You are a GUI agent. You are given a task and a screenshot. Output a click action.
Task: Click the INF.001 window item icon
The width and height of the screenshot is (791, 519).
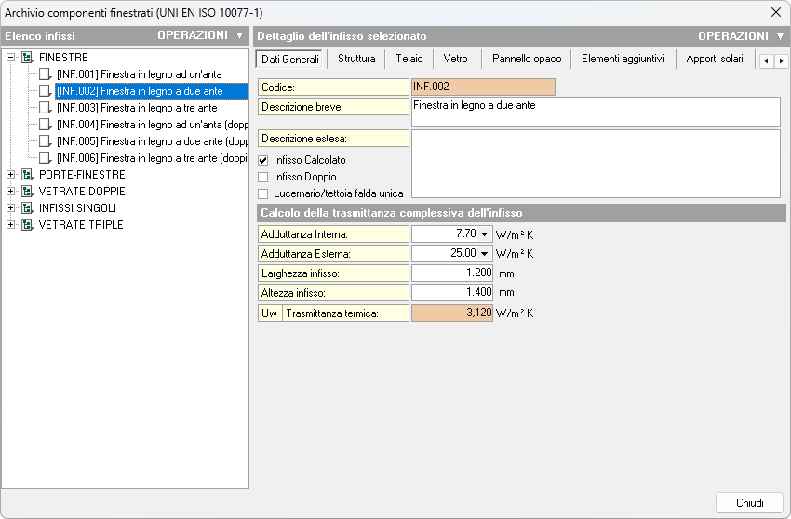45,74
